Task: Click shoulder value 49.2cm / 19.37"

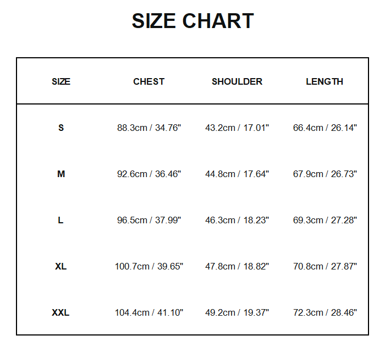Action: (x=237, y=312)
